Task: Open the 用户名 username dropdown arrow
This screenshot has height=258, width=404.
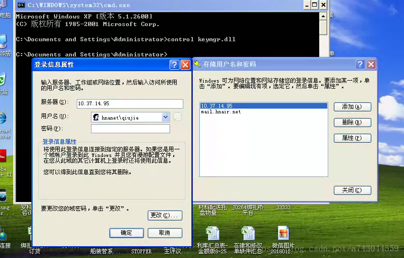Action: tap(165, 117)
